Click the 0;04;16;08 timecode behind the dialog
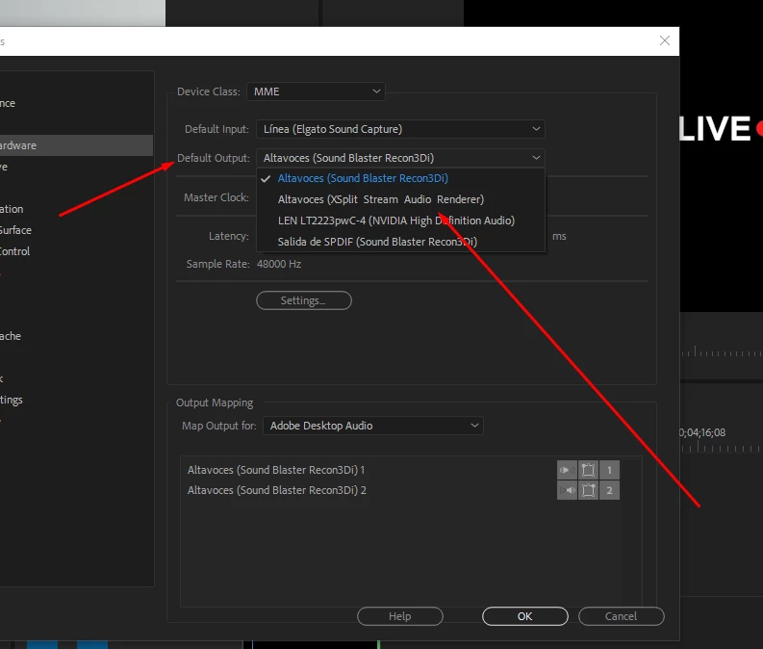 pos(702,432)
